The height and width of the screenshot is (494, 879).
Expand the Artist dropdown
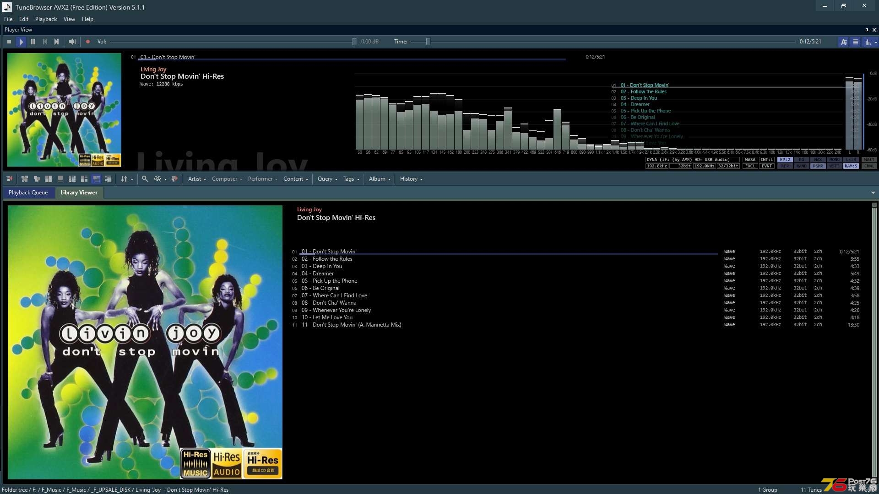tap(197, 179)
